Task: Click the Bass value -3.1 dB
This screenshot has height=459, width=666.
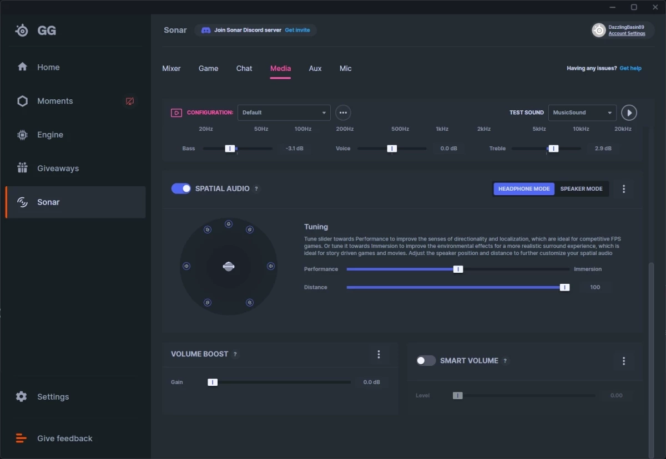Action: [294, 149]
